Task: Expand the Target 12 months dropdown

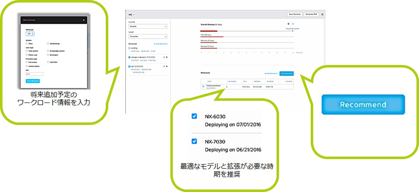Action: (148, 37)
